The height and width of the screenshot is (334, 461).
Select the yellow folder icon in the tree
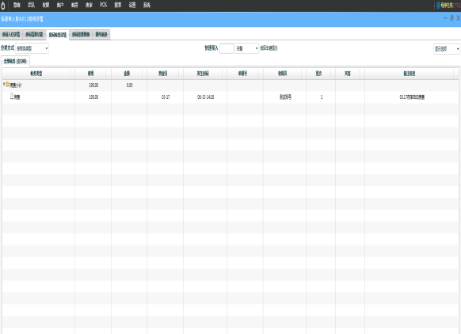(8, 85)
